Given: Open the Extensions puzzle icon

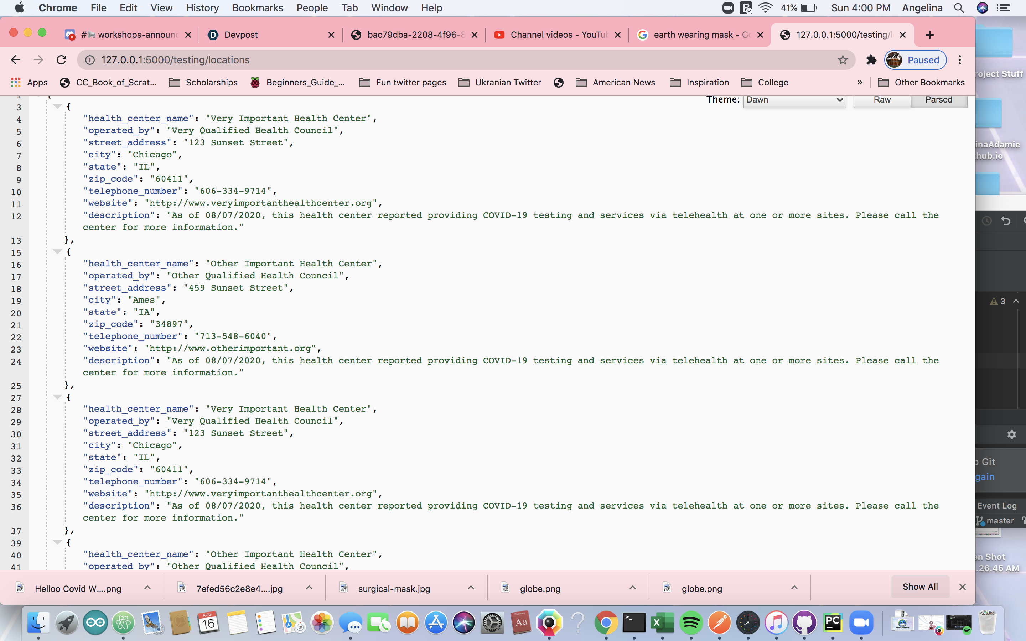Looking at the screenshot, I should click(871, 60).
